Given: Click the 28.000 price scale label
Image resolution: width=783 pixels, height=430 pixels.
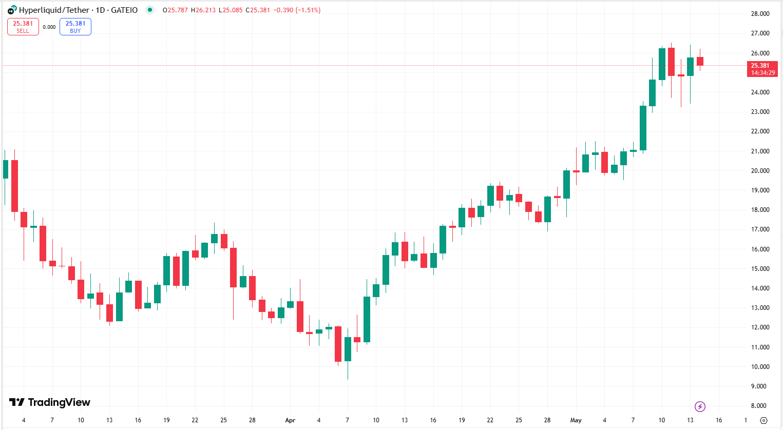Looking at the screenshot, I should (x=760, y=14).
